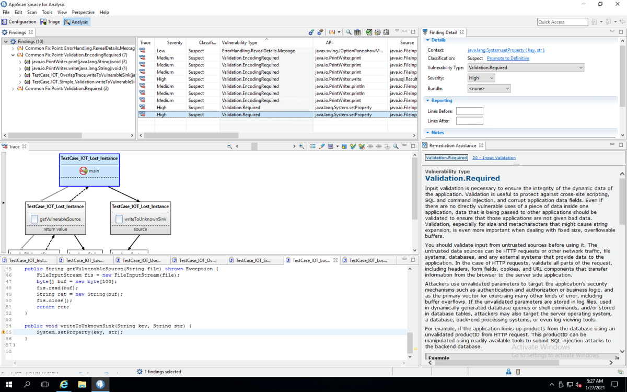Collapse the Reporting section

click(x=428, y=100)
